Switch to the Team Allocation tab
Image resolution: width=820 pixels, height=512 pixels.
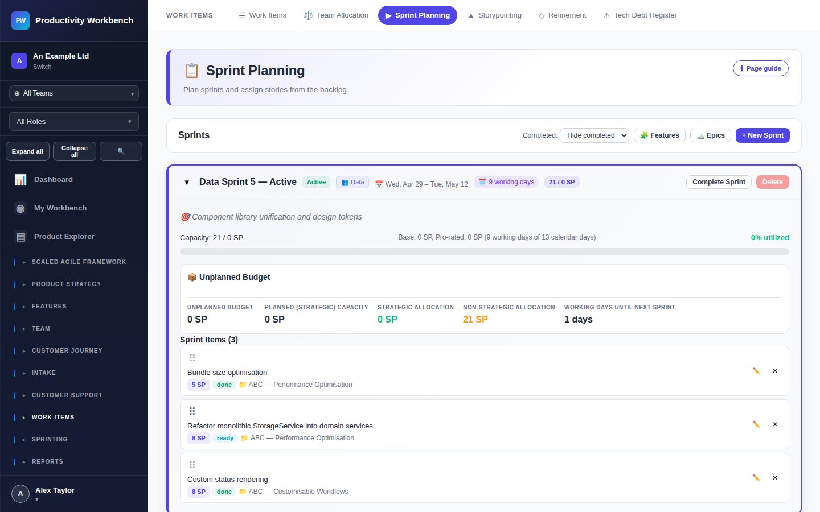336,15
